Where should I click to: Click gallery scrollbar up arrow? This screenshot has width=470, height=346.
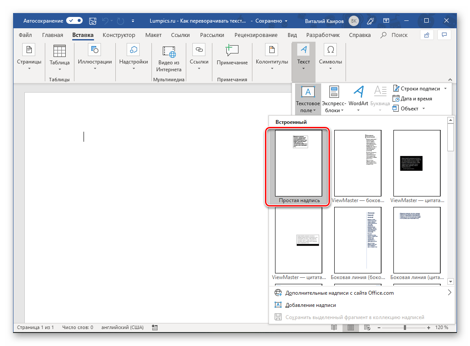click(x=450, y=120)
